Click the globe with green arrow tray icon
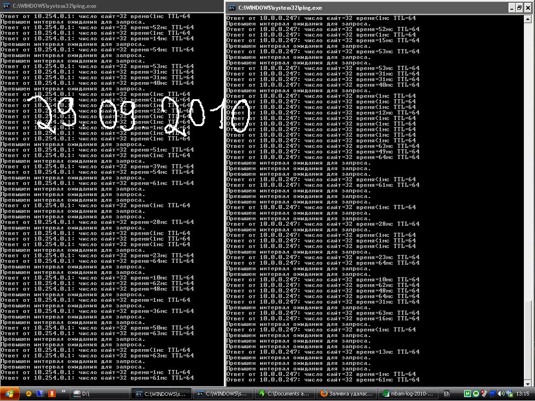Viewport: 535px width, 401px height. (x=509, y=394)
